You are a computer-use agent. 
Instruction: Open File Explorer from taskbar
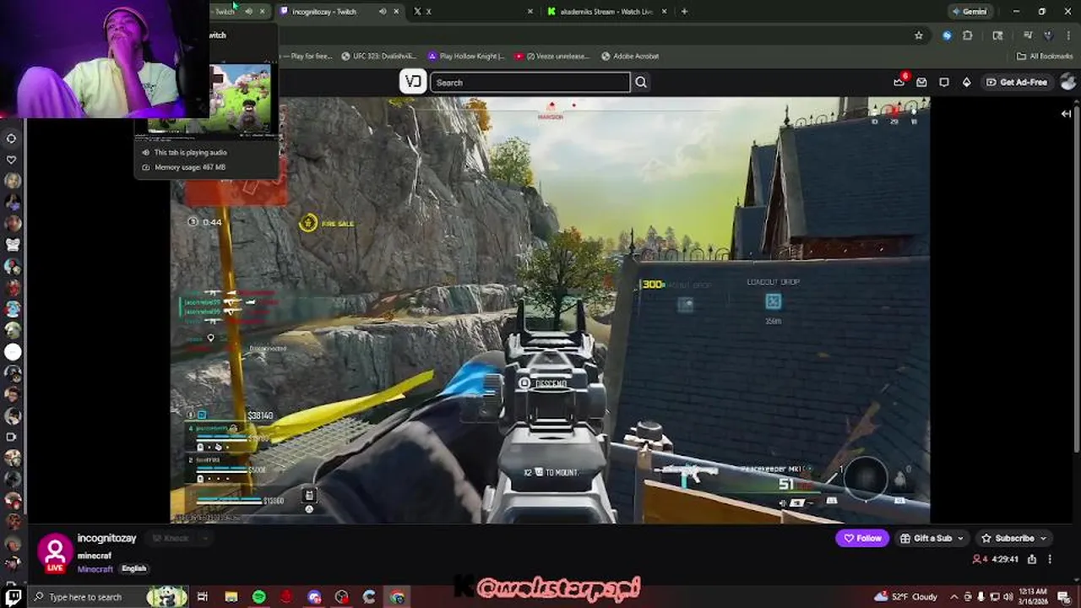231,597
